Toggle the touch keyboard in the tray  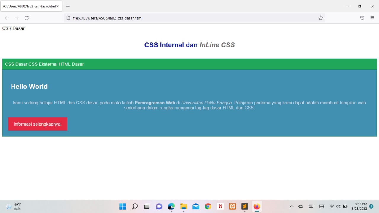point(311,206)
